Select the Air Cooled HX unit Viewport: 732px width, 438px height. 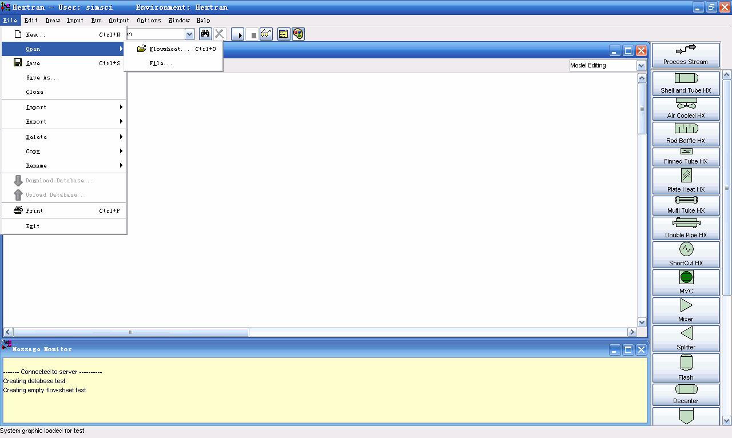click(686, 109)
